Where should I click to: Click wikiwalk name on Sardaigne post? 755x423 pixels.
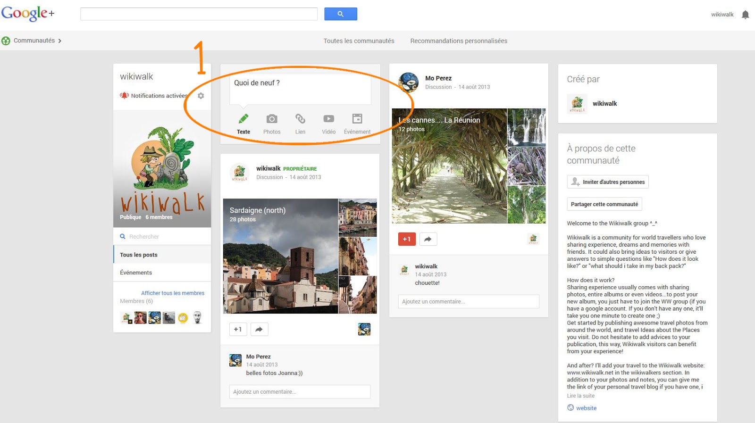pos(268,168)
